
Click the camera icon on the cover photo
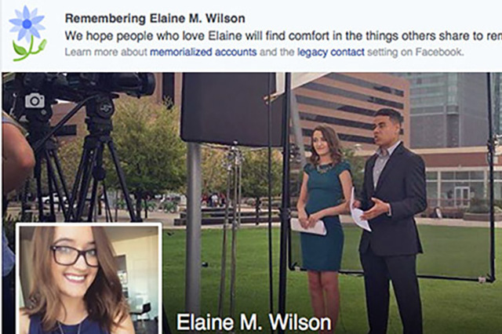point(35,100)
